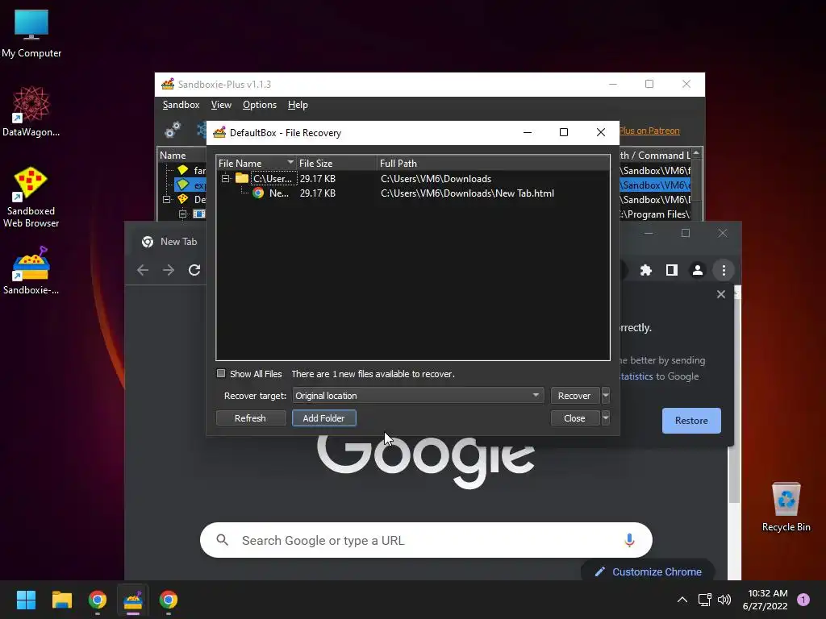Switch to the second Chrome taskbar icon
The width and height of the screenshot is (826, 619).
[168, 600]
